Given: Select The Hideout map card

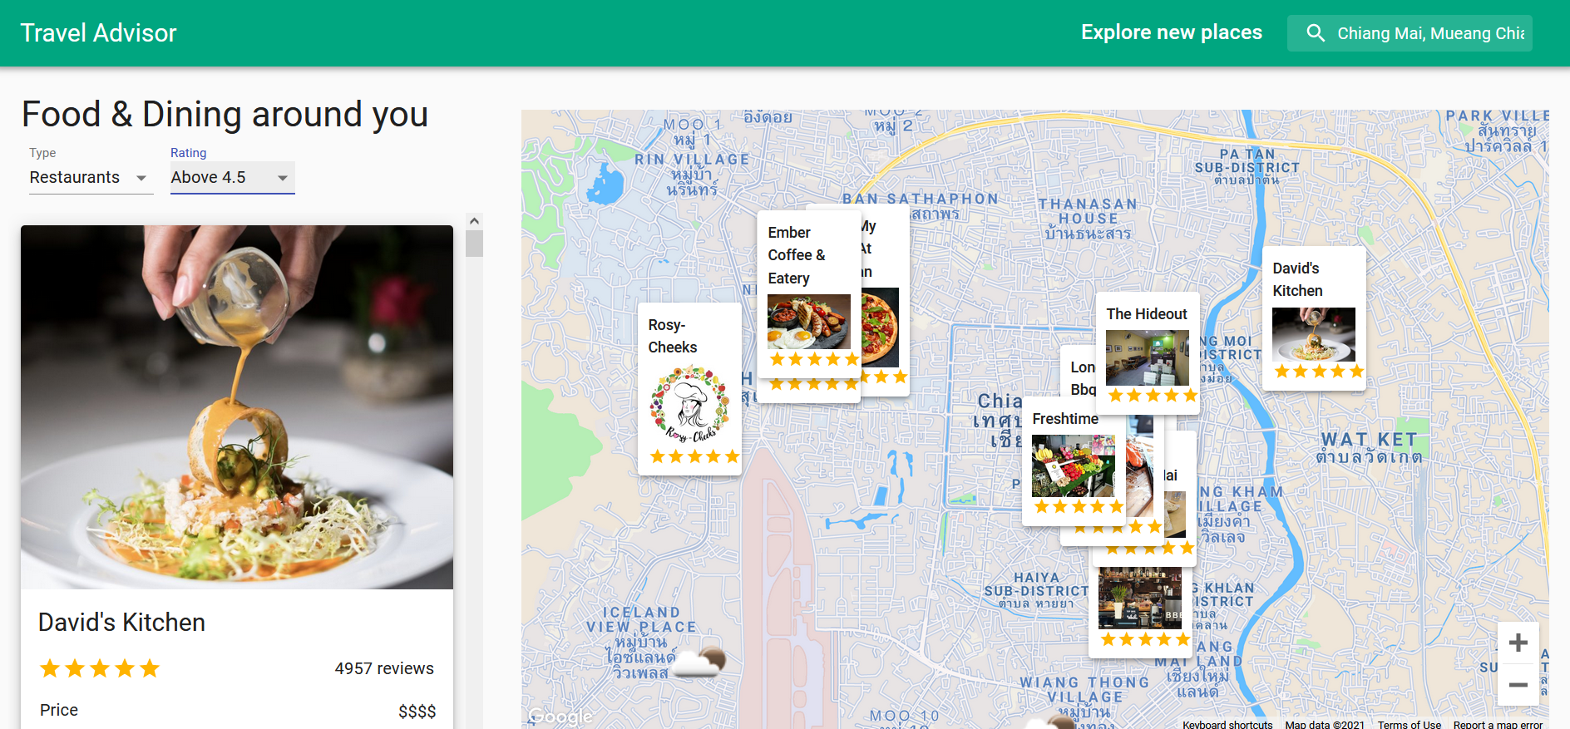Looking at the screenshot, I should pos(1148,349).
